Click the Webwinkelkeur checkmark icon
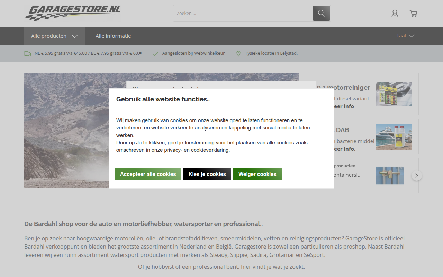 click(155, 54)
